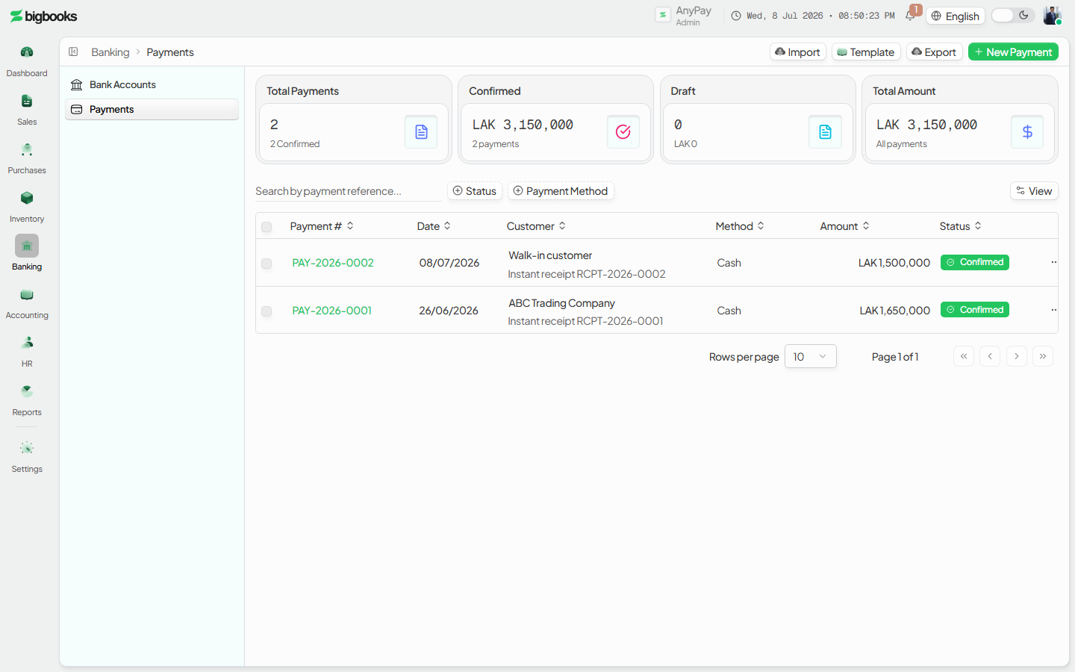Go to first page button
This screenshot has height=672, width=1075.
tap(964, 356)
